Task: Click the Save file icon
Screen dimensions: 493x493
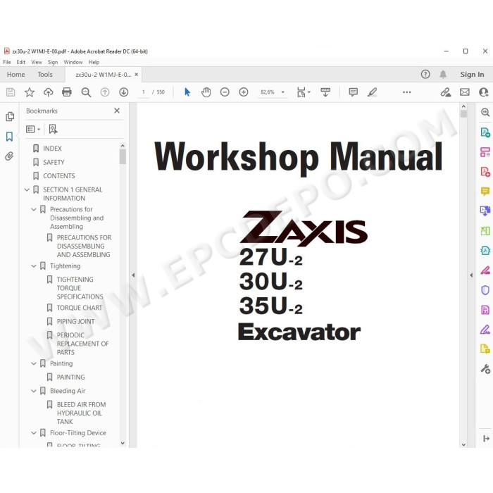Action: pos(11,92)
